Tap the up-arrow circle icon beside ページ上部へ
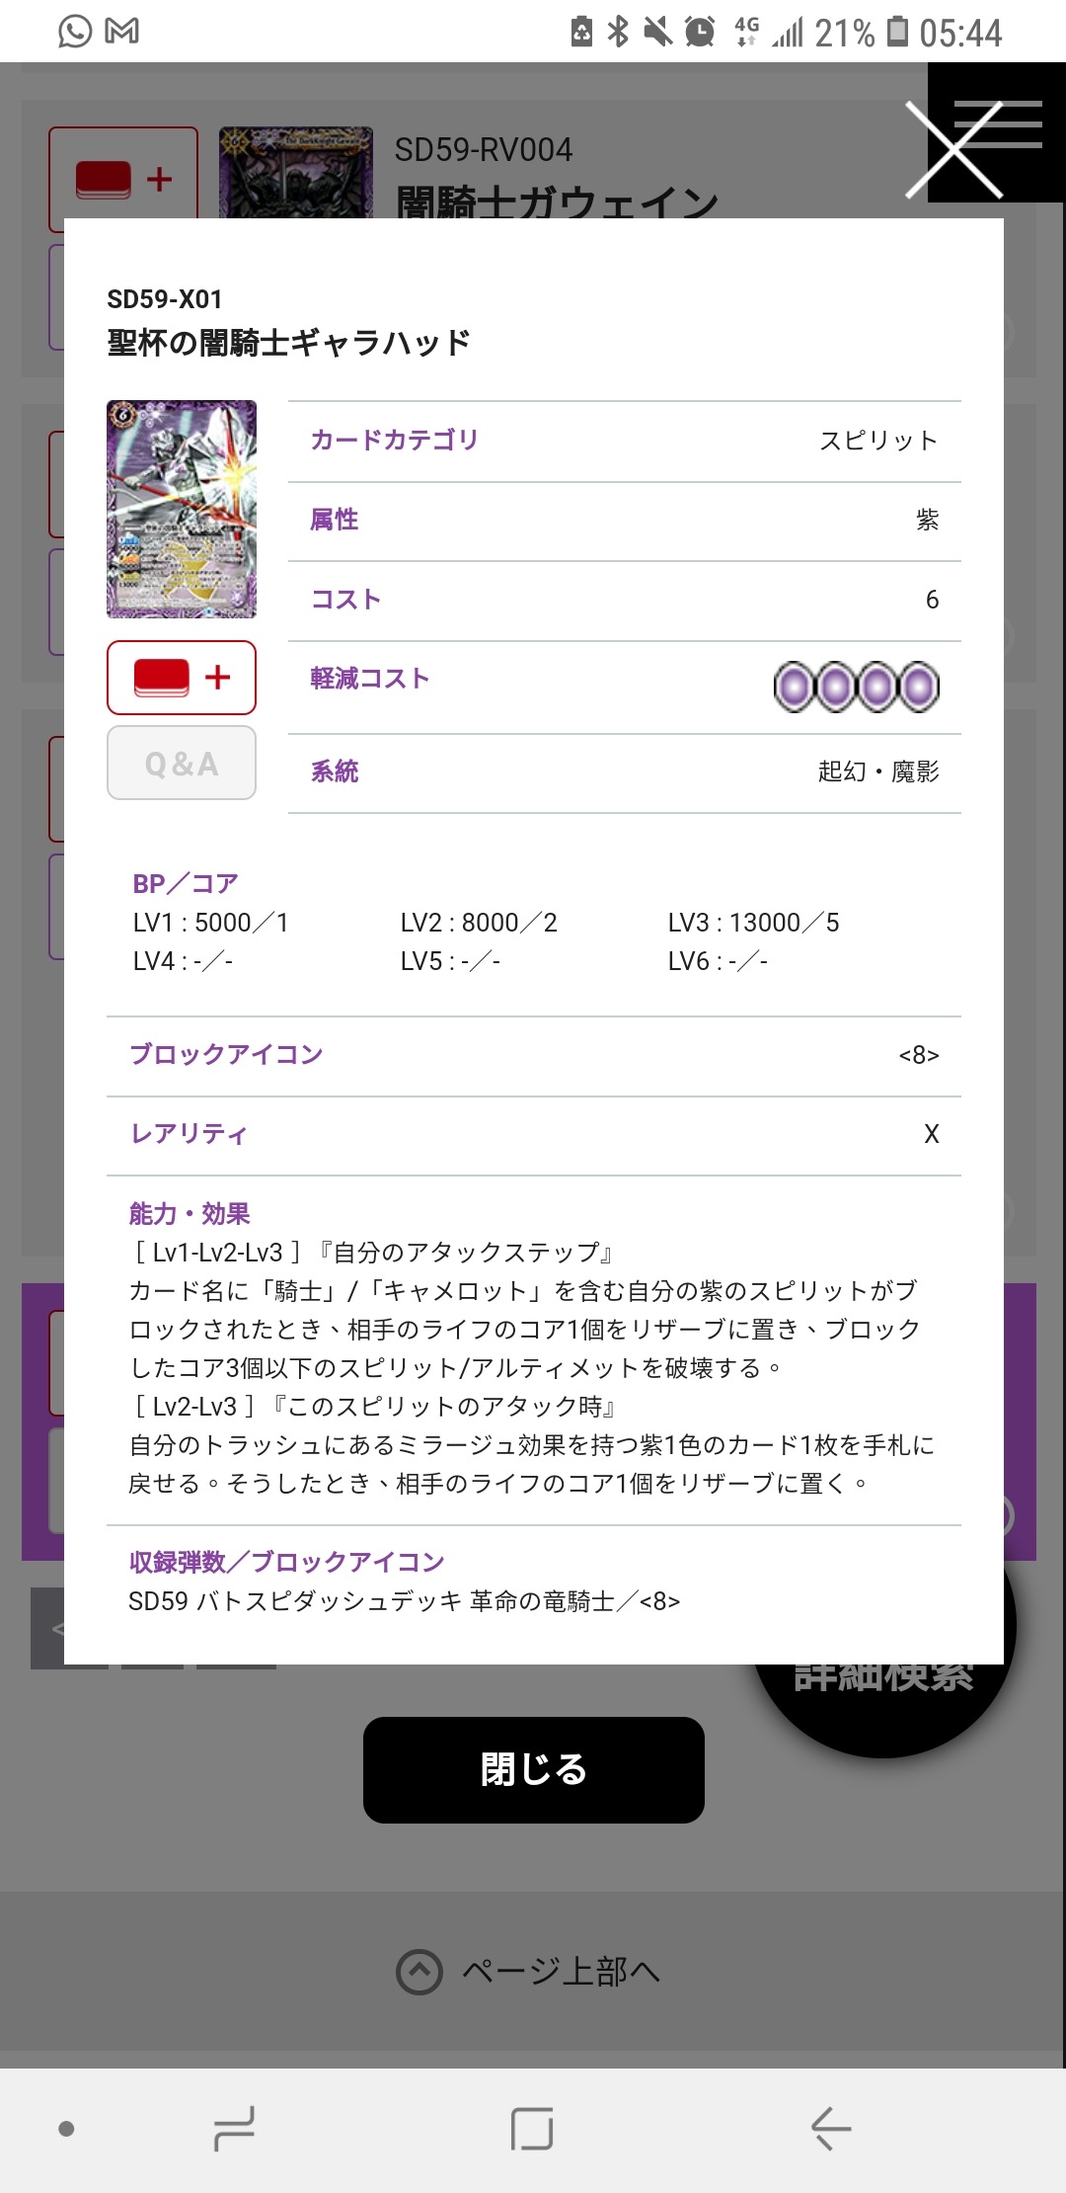Viewport: 1066px width, 2193px height. pos(419,1972)
